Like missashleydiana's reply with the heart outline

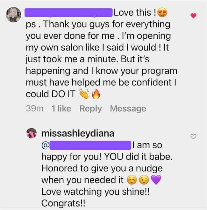193,136
